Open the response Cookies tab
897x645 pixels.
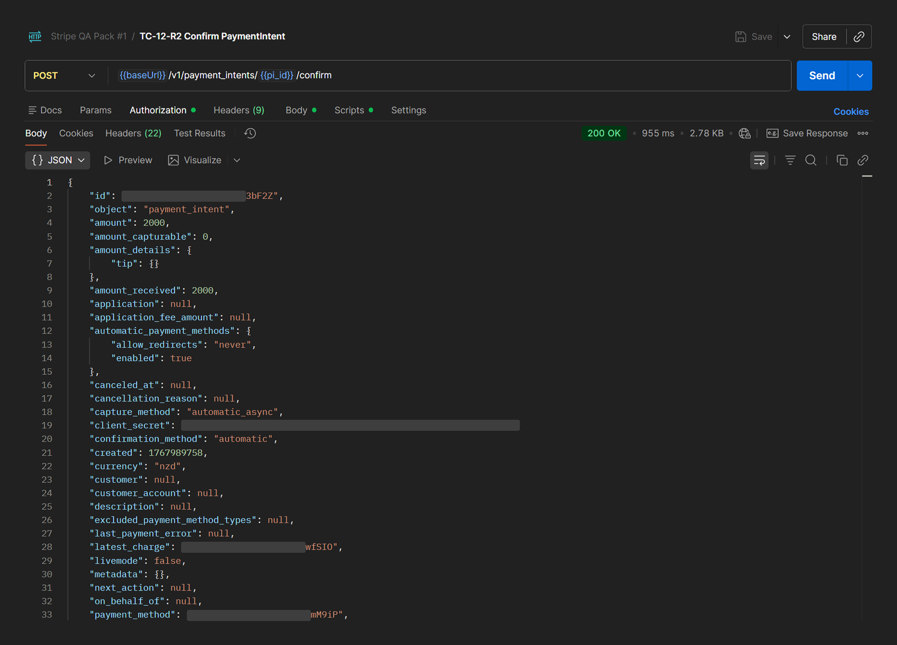(76, 133)
